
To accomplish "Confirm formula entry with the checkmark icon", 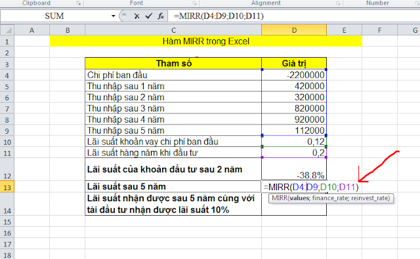I will click(149, 16).
